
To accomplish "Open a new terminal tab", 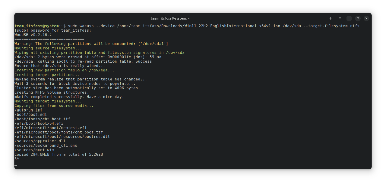I will (330, 18).
